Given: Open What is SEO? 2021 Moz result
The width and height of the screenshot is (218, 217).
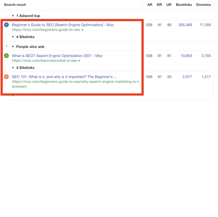Looking at the screenshot, I should pos(57,56).
